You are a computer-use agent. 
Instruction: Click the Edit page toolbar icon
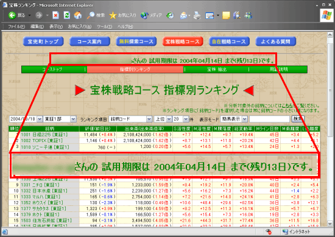210,15
